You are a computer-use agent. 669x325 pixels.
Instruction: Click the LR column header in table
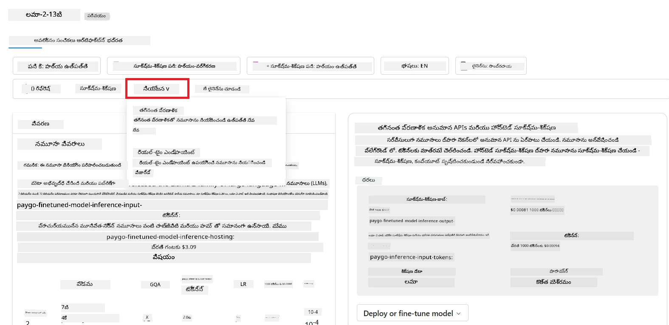pos(243,284)
